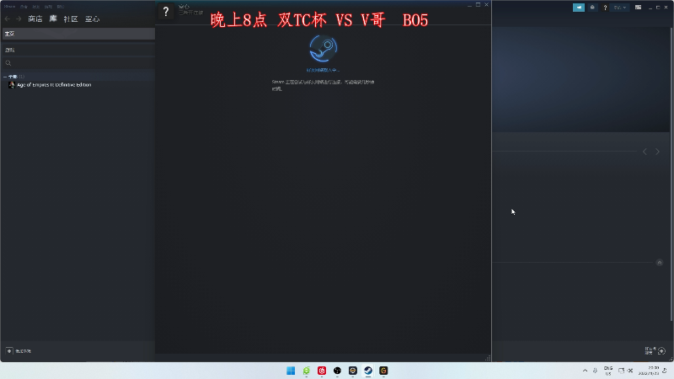
Task: Click the Age of Empires II game icon
Action: (x=11, y=85)
